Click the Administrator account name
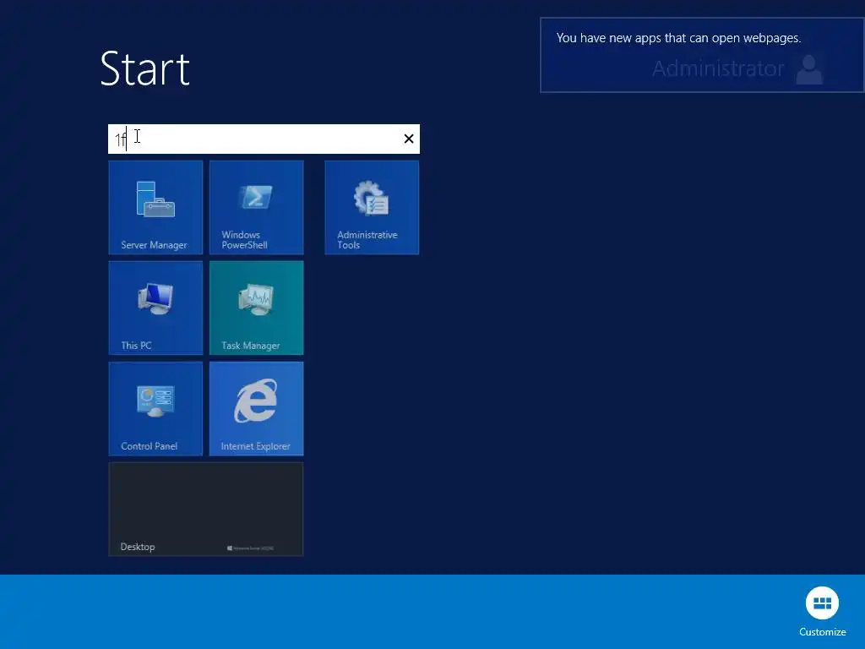The width and height of the screenshot is (865, 649). click(x=718, y=68)
